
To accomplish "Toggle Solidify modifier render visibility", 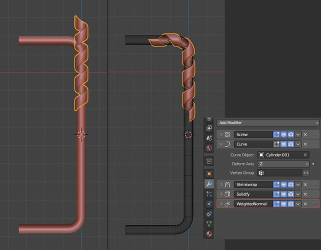I will click(290, 194).
